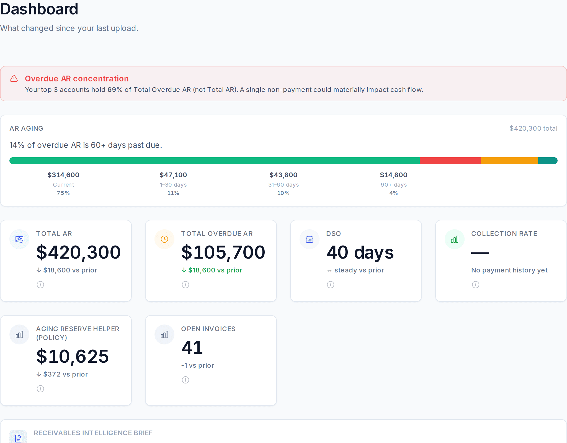Click '-1 vs prior' invoices trend
This screenshot has height=443, width=567.
pos(198,365)
